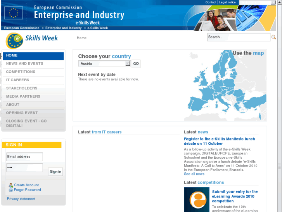Click the Europe map of countries
This screenshot has height=212, width=282.
tap(225, 85)
